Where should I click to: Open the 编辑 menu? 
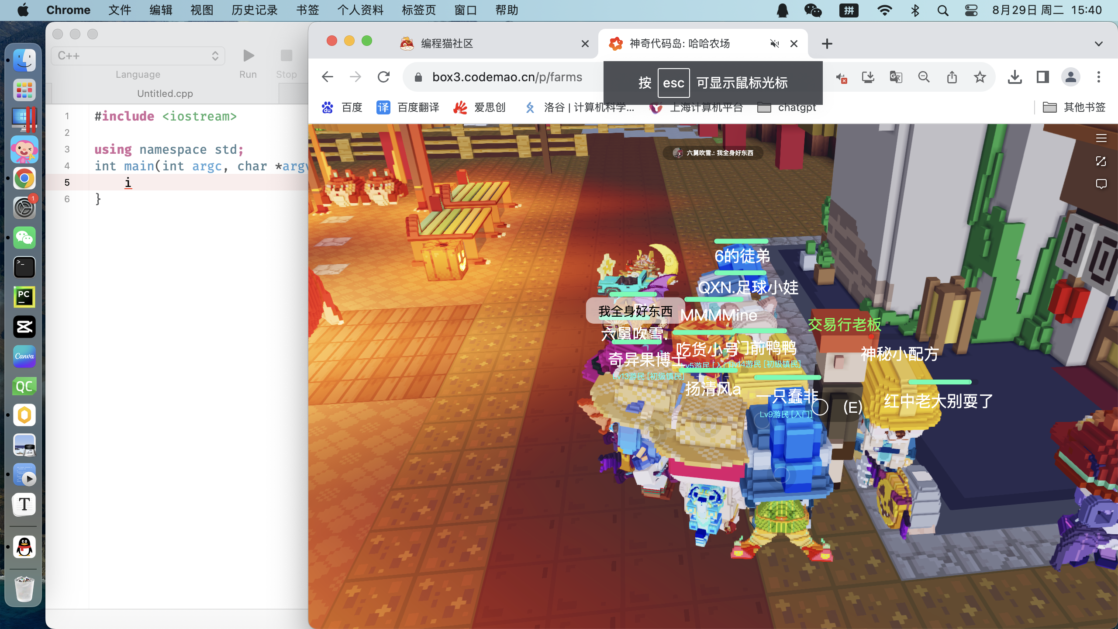click(x=161, y=10)
